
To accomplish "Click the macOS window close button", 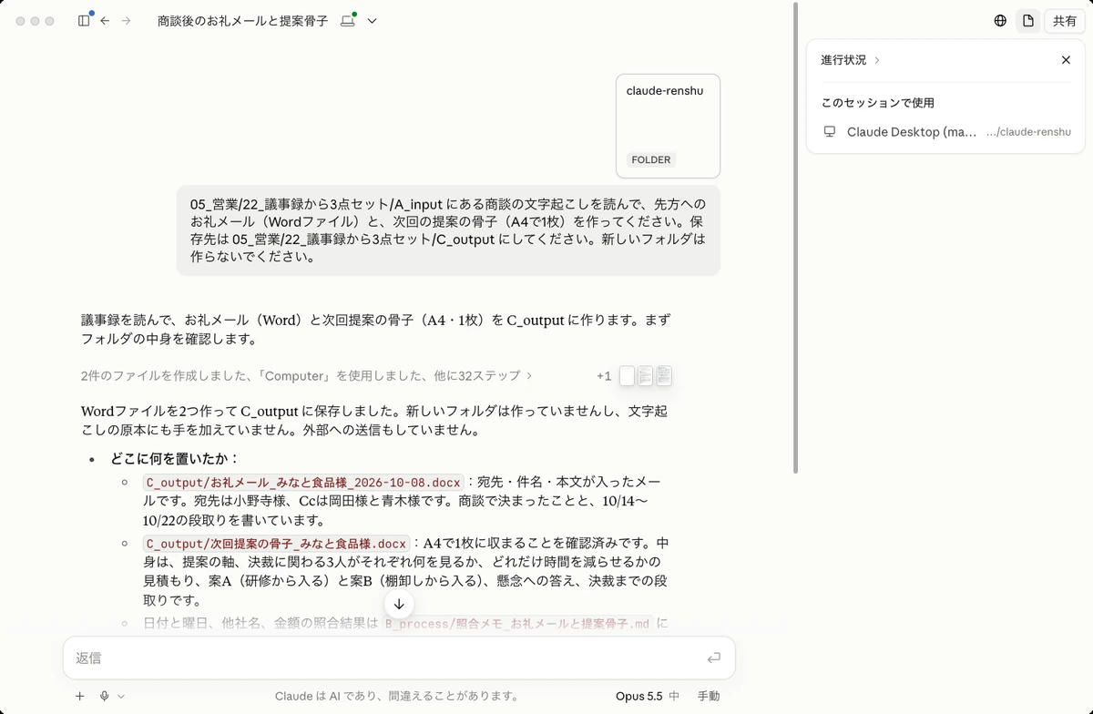I will pos(20,21).
